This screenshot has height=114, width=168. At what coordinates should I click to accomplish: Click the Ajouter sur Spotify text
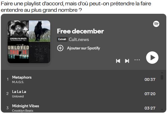pyautogui.click(x=84, y=48)
